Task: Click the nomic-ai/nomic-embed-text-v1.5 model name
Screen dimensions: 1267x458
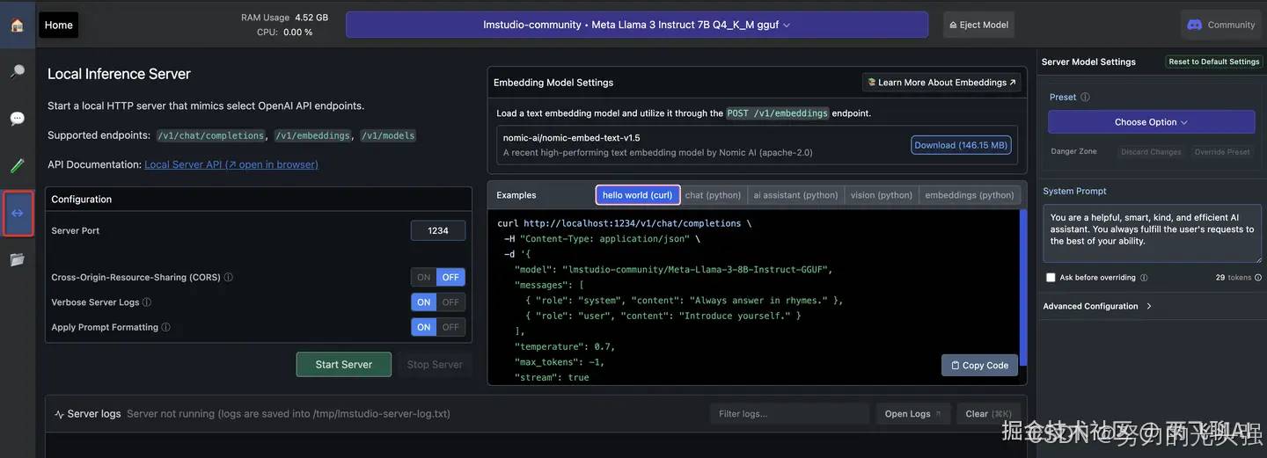Action: point(572,138)
